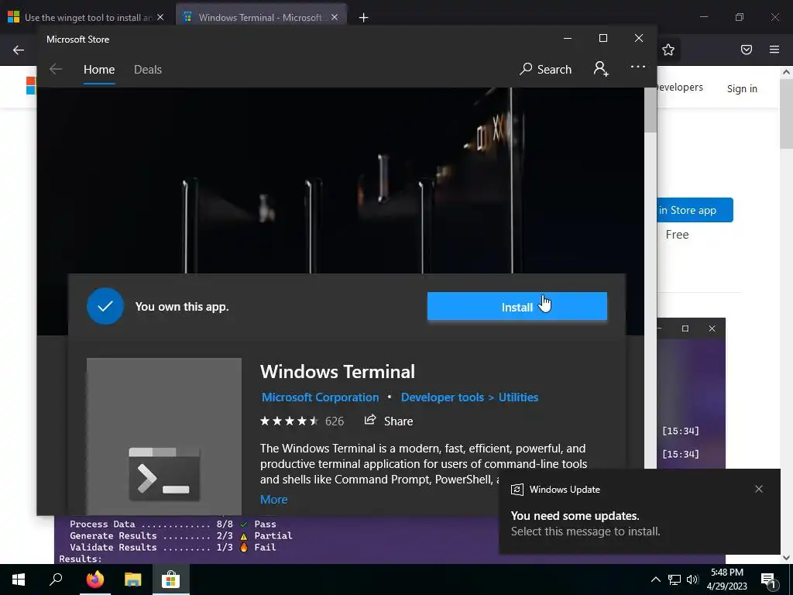This screenshot has height=595, width=793.
Task: Click the Microsoft Store taskbar icon
Action: [171, 580]
